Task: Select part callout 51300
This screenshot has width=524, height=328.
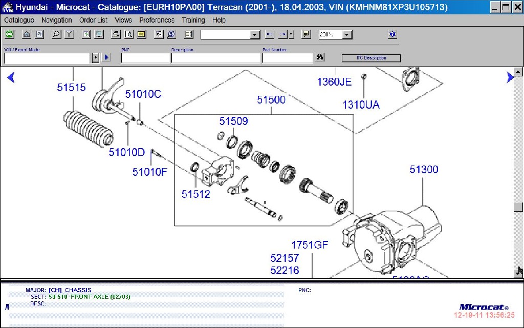Action: 424,169
